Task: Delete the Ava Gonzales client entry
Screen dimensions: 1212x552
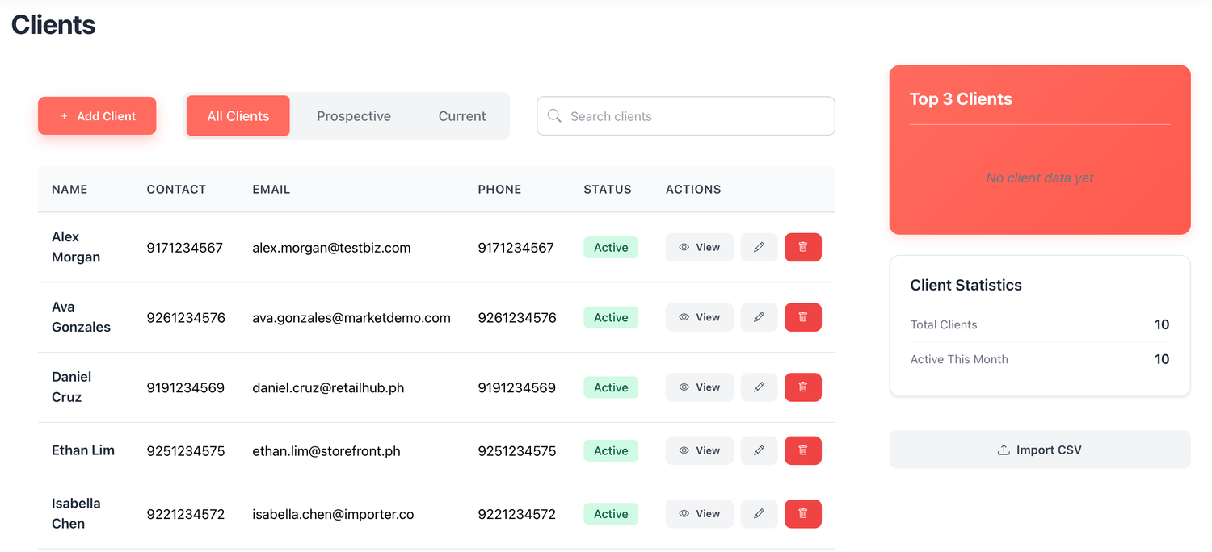Action: [802, 317]
